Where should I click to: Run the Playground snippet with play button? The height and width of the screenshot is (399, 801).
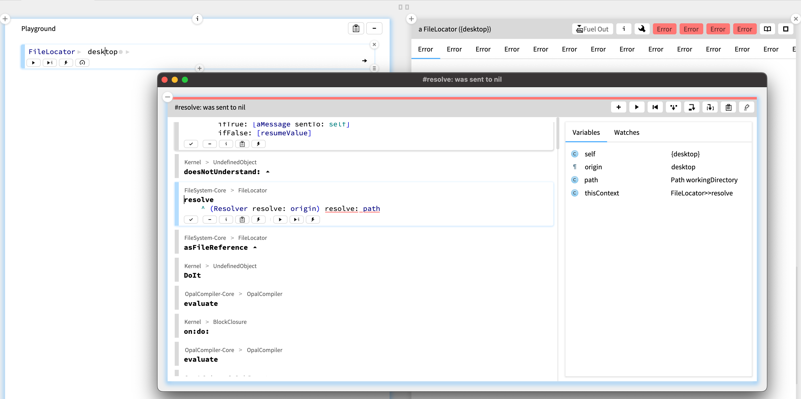tap(33, 63)
